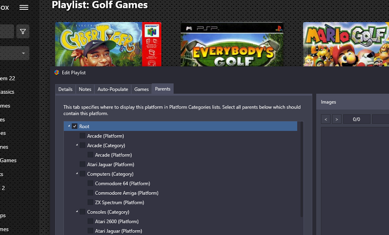
Task: Select the Consoles (Category) row label
Action: pos(108,212)
